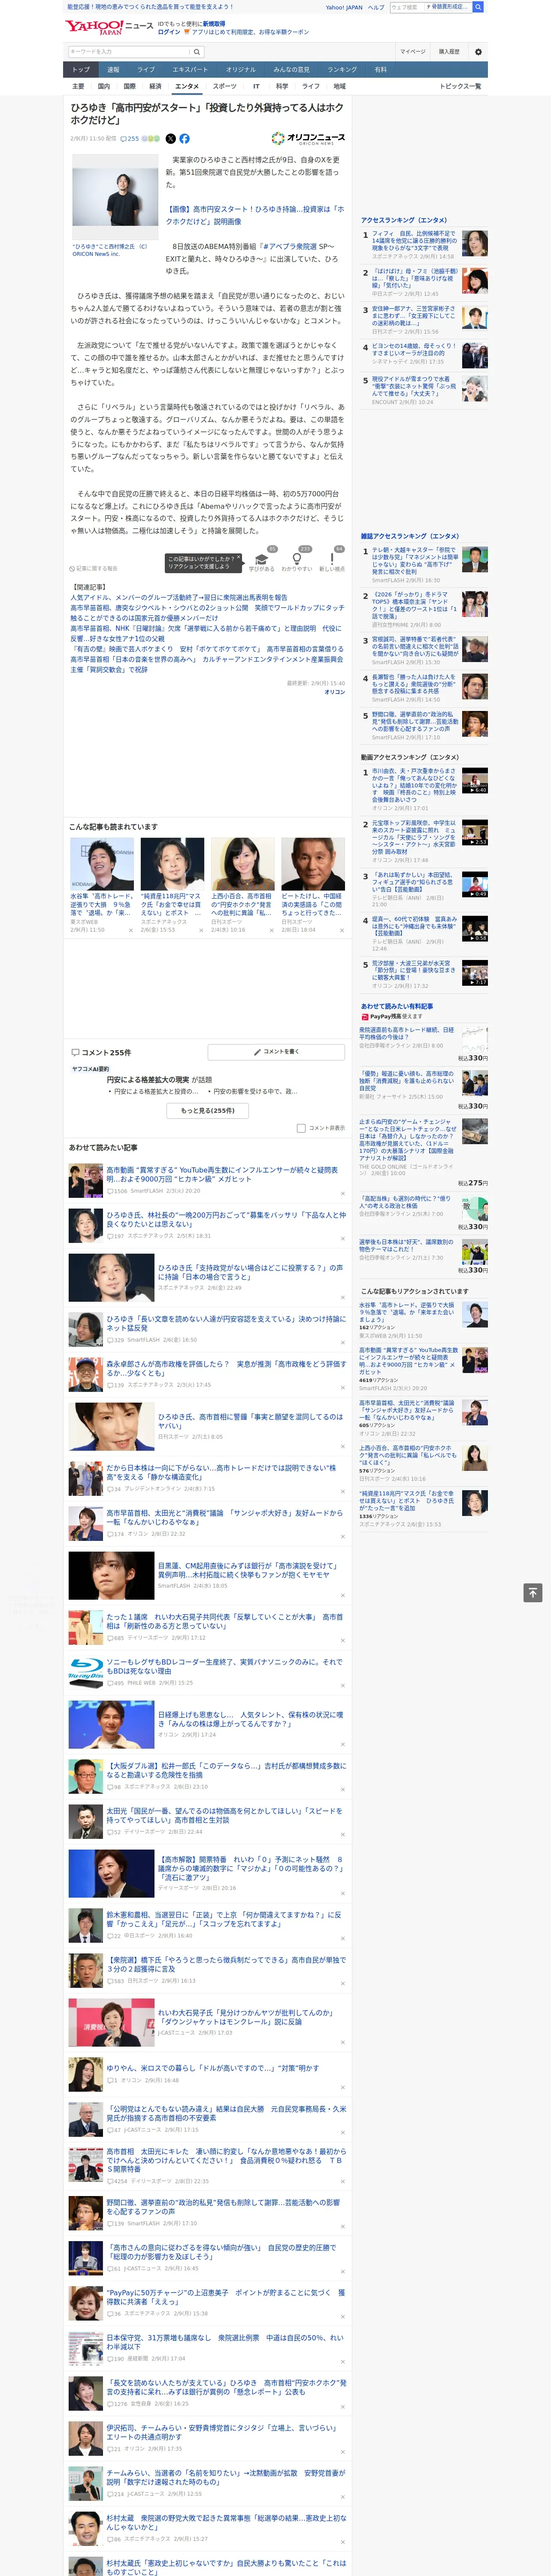The height and width of the screenshot is (2576, 551).
Task: Open the ビートたけし recommended article thumbnail
Action: [x=313, y=864]
